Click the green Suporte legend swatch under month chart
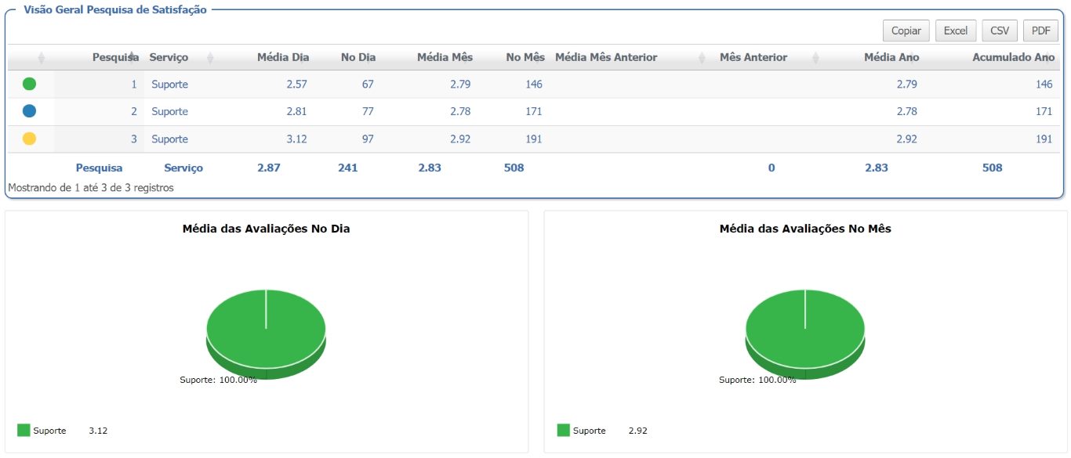This screenshot has width=1071, height=458. 563,430
